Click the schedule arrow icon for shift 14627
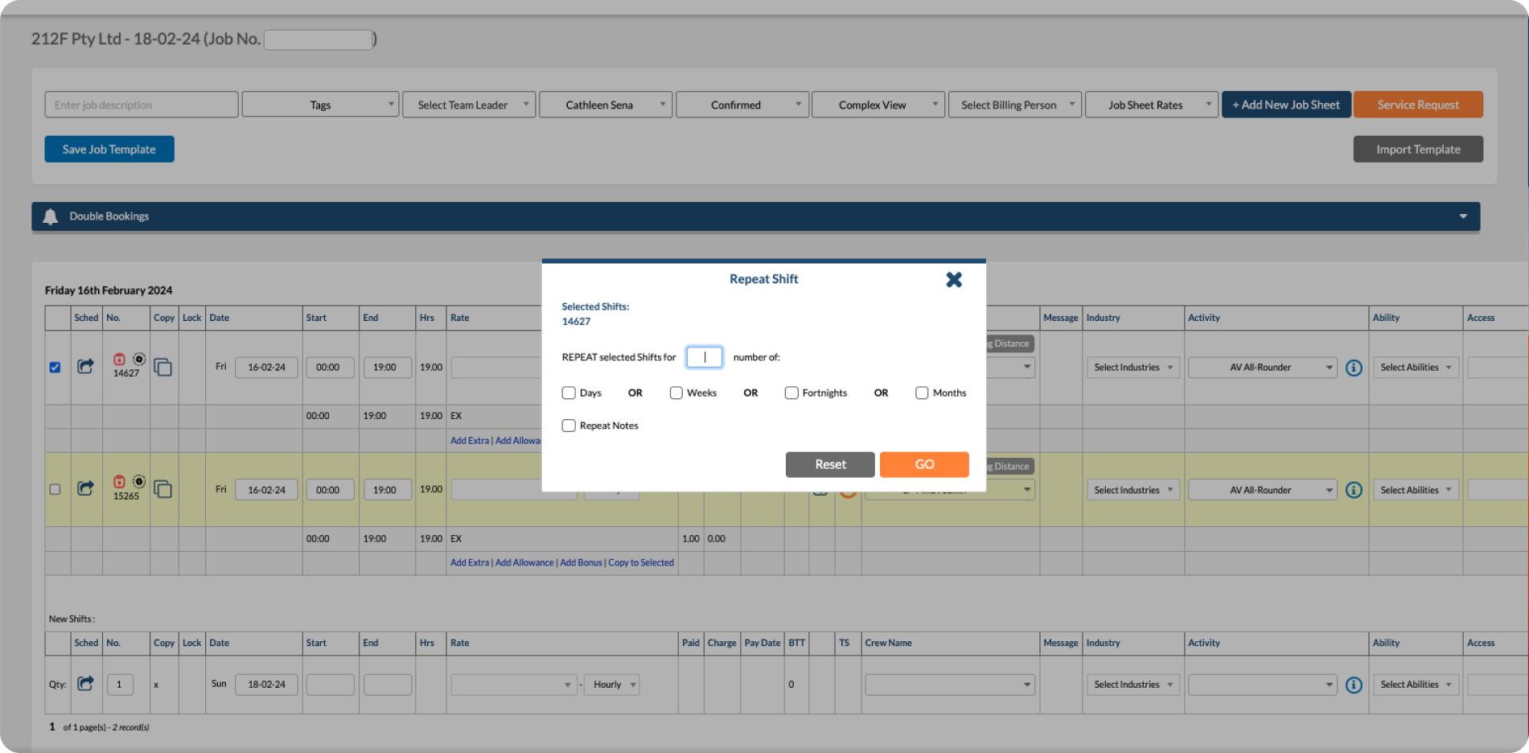Image resolution: width=1529 pixels, height=753 pixels. (x=85, y=367)
